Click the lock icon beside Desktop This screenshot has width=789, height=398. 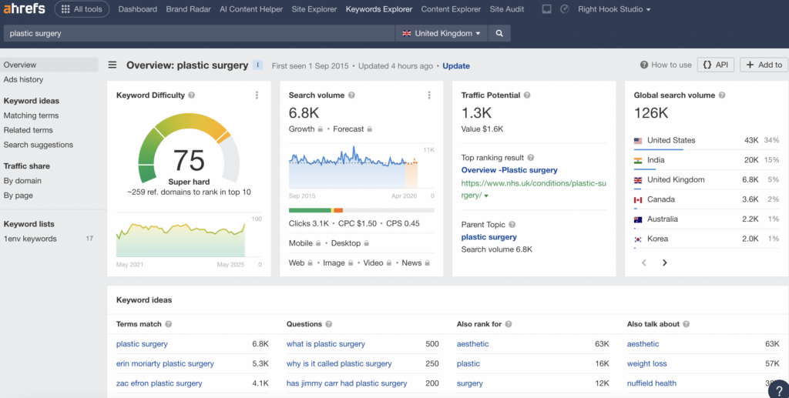(366, 243)
